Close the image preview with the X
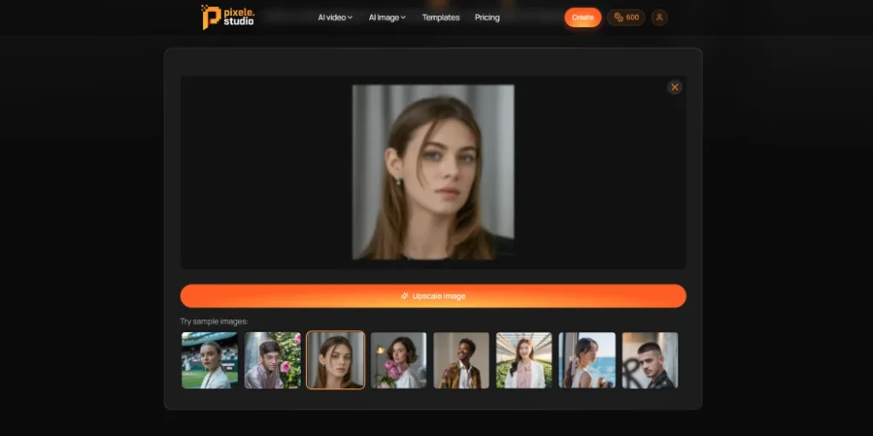Image resolution: width=873 pixels, height=436 pixels. click(x=674, y=87)
